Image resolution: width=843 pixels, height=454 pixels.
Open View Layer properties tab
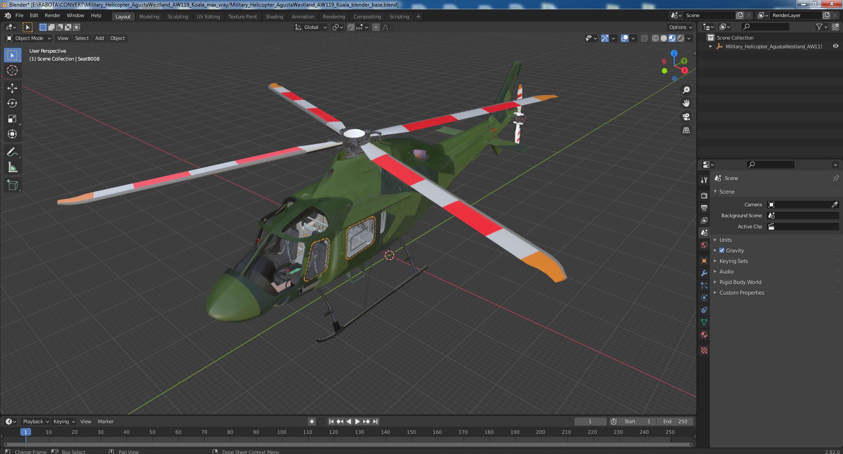(704, 220)
